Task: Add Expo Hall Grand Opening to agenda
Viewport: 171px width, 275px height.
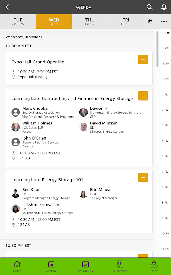Action: click(143, 59)
